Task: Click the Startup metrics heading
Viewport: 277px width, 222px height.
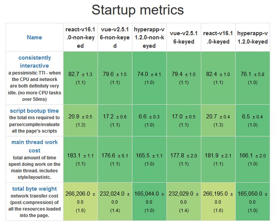Action: tap(138, 10)
